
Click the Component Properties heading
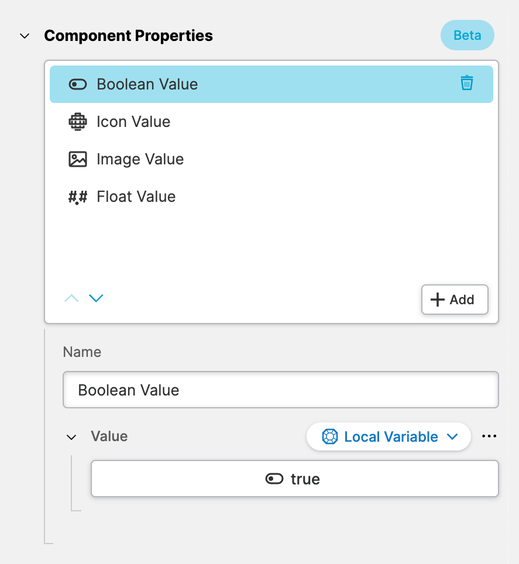pos(128,36)
